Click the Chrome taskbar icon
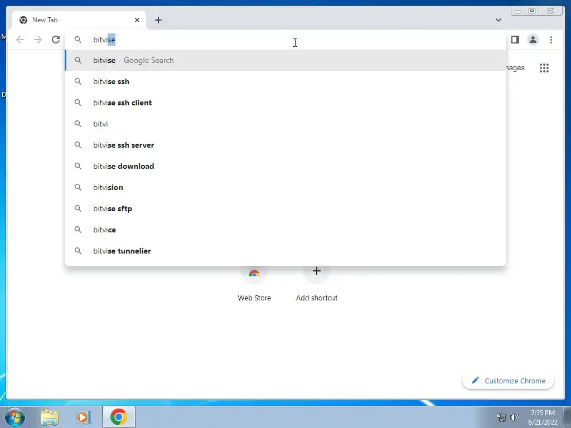 (x=119, y=417)
